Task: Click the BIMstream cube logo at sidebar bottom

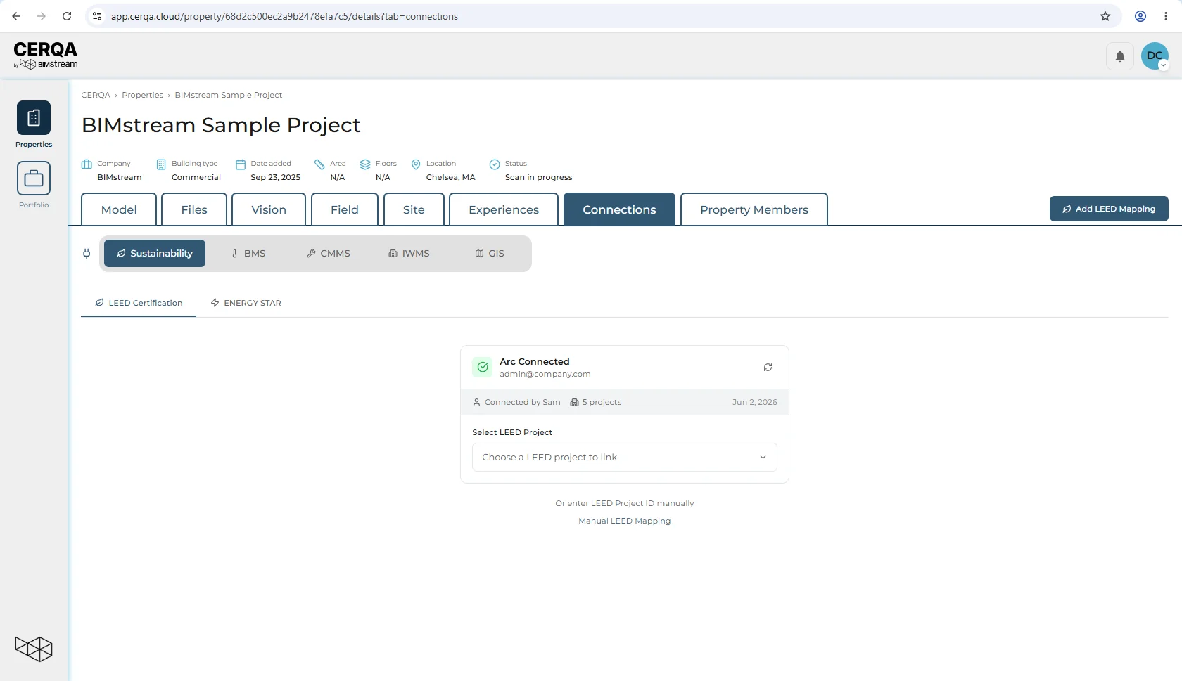Action: pyautogui.click(x=34, y=649)
